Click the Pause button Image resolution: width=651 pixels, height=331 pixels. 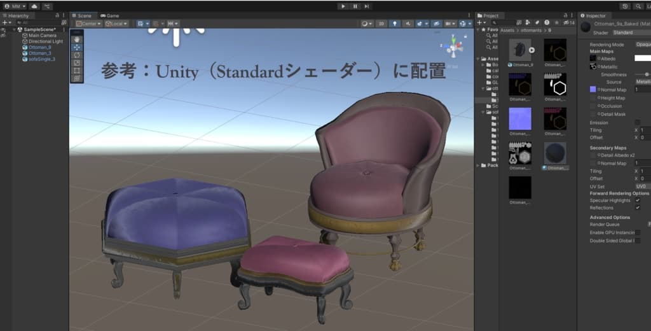(x=355, y=6)
